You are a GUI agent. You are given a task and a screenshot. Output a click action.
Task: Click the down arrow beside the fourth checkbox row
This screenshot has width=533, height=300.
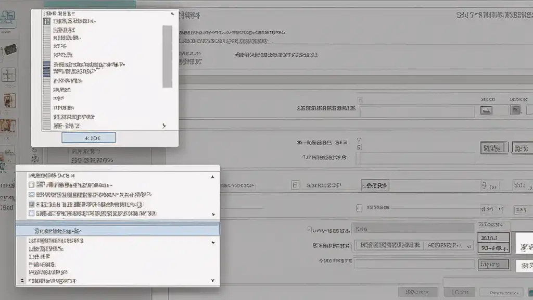coord(213,214)
